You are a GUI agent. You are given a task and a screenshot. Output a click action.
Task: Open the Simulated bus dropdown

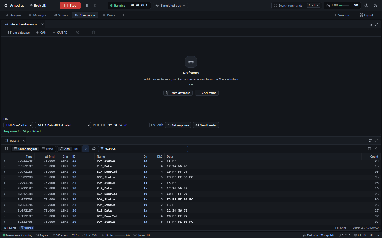170,6
